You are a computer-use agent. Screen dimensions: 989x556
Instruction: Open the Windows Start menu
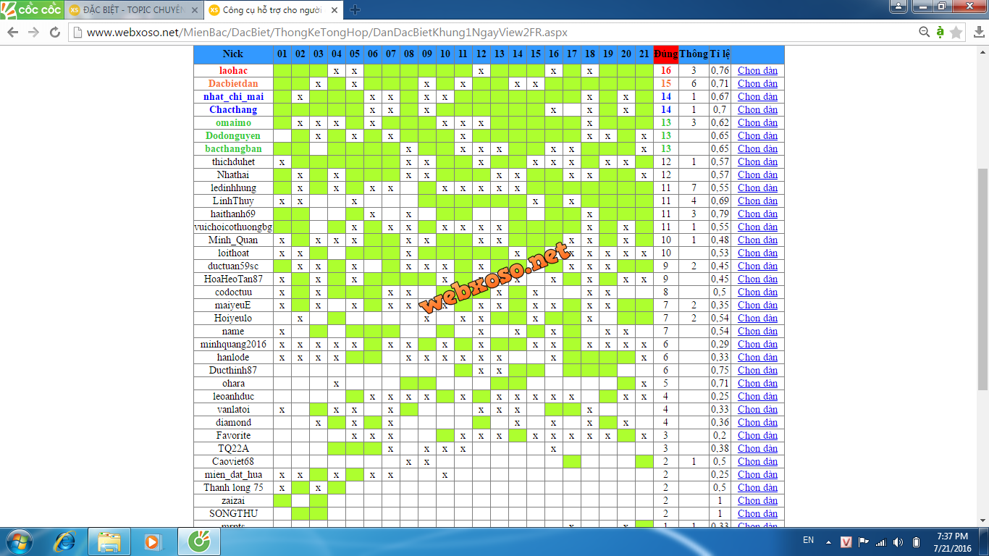(x=18, y=542)
